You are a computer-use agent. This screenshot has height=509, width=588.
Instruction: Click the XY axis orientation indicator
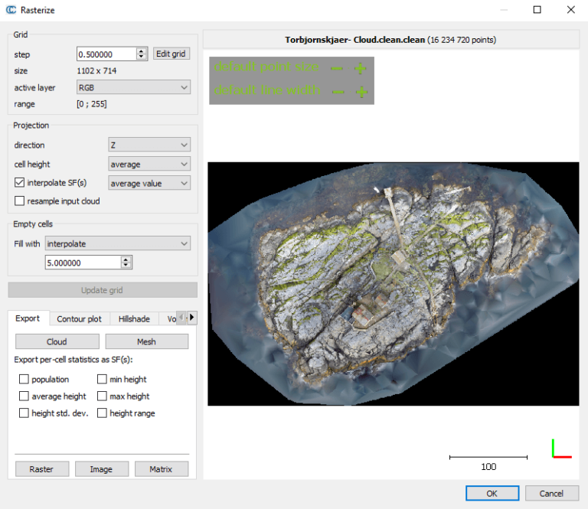click(561, 449)
